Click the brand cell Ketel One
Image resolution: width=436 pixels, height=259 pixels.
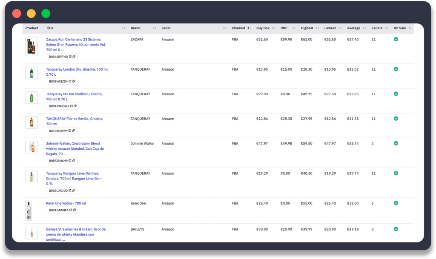point(138,203)
